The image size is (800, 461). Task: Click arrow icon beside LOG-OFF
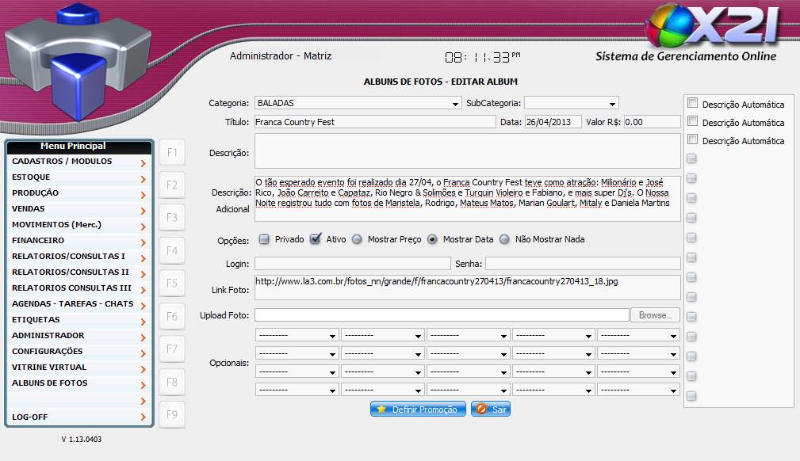tap(143, 417)
